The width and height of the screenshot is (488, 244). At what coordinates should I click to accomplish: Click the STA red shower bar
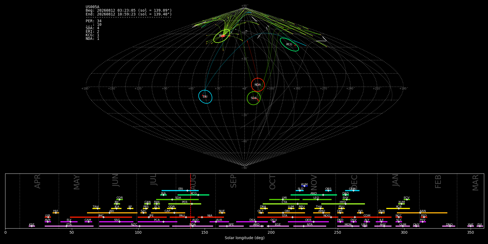tap(284, 217)
